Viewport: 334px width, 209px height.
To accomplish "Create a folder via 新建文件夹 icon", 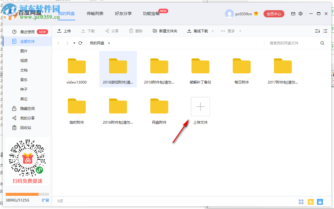I will tap(155, 31).
